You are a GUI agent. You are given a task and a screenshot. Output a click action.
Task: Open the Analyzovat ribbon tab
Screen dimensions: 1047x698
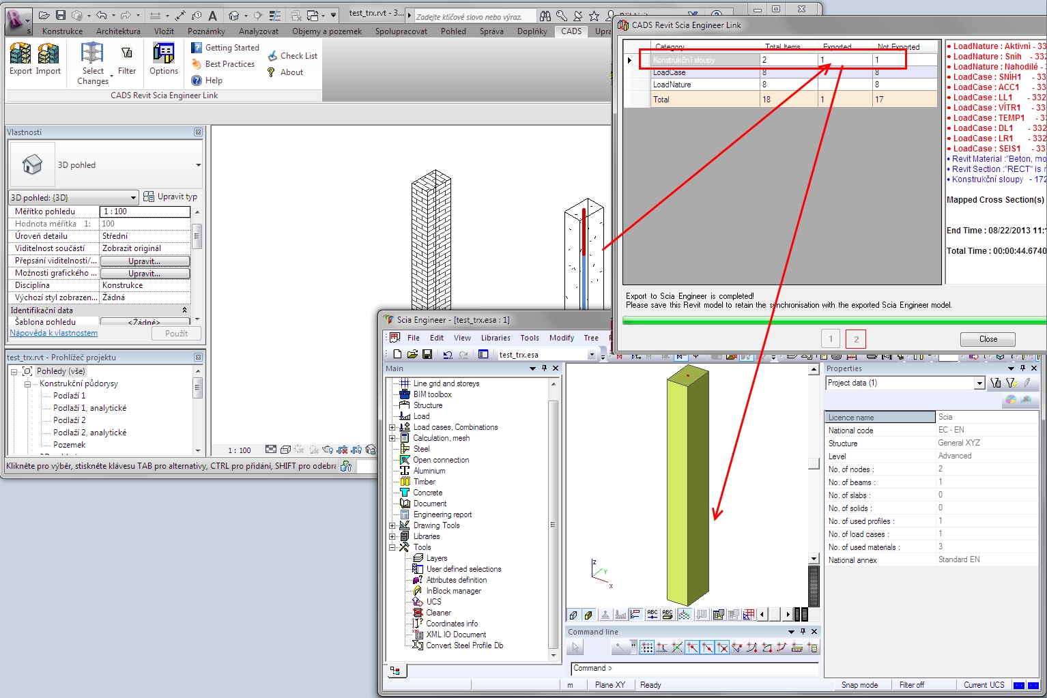click(x=258, y=31)
